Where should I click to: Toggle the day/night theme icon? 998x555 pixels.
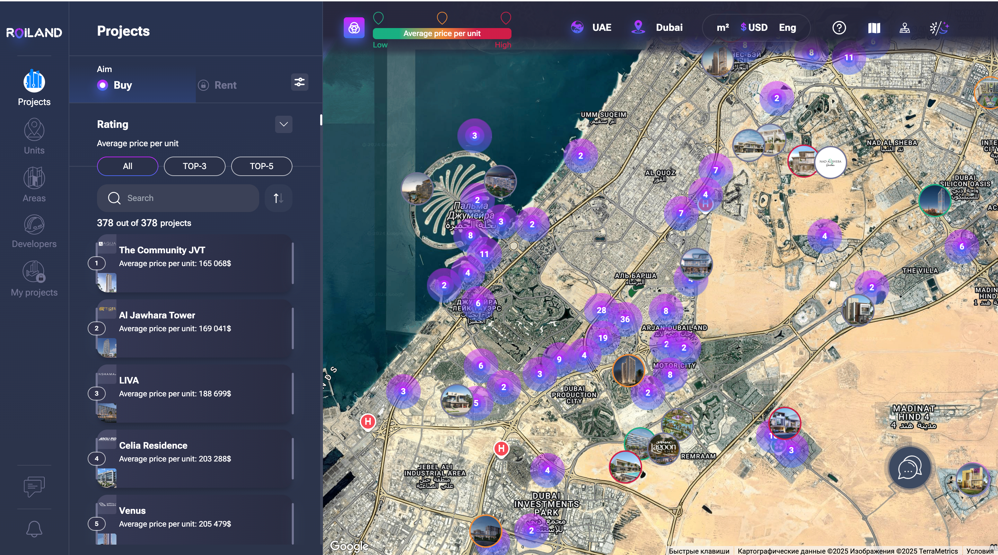coord(939,28)
